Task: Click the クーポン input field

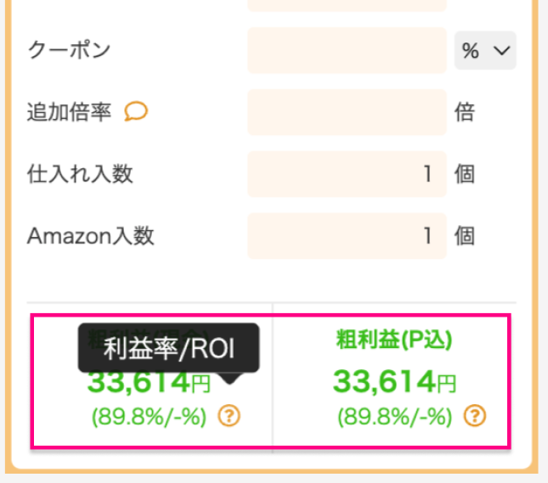Action: [x=347, y=50]
